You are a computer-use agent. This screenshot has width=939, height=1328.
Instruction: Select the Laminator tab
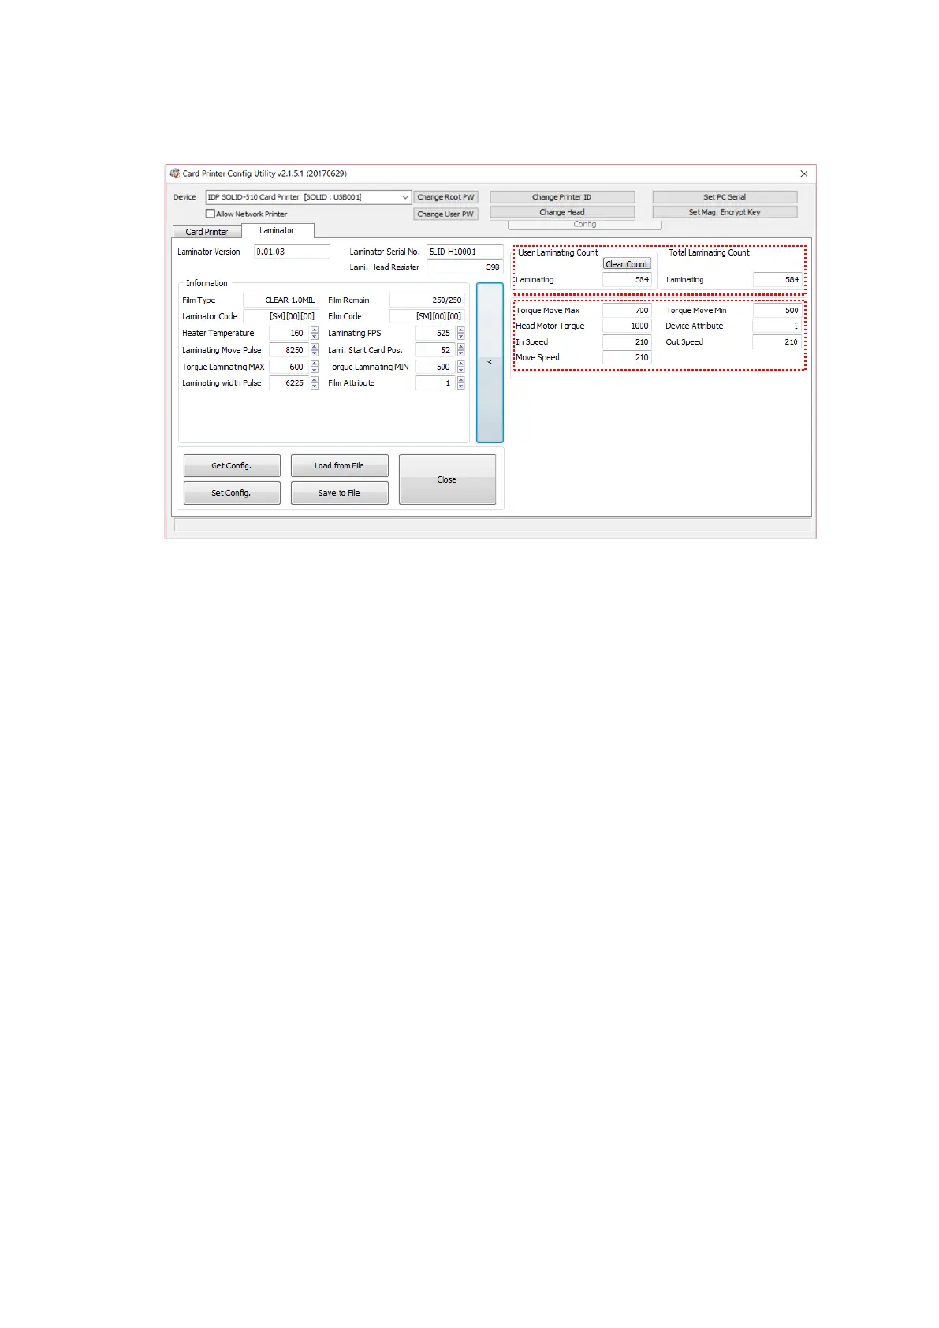click(x=277, y=230)
